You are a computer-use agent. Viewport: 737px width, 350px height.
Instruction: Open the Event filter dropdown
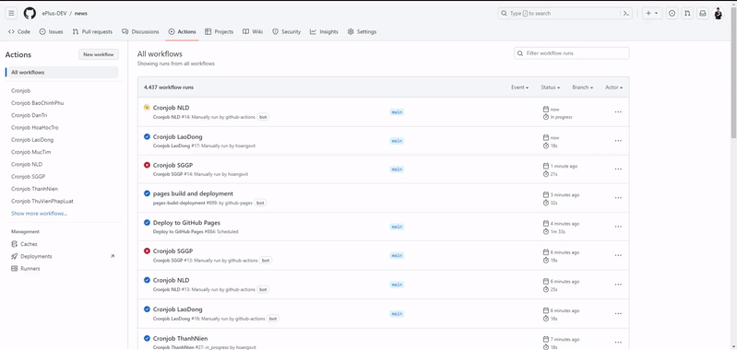[x=520, y=87]
